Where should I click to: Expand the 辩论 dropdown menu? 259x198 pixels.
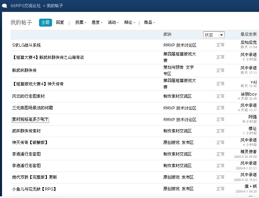(x=129, y=22)
